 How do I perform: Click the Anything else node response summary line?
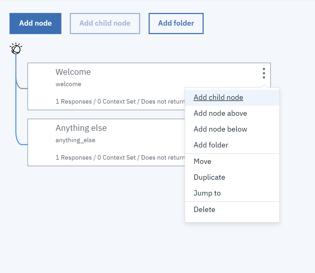point(120,158)
